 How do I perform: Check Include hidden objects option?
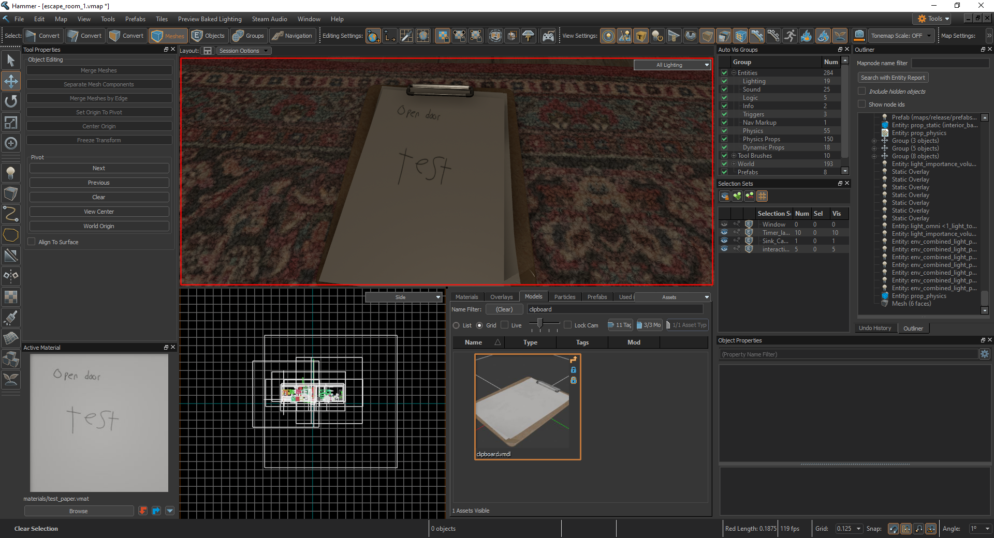[x=862, y=91]
